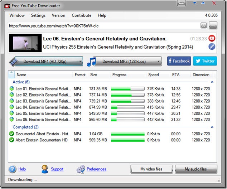
Task: Click the green check icon for Albert Einstein Documentary HD
Action: click(11, 140)
